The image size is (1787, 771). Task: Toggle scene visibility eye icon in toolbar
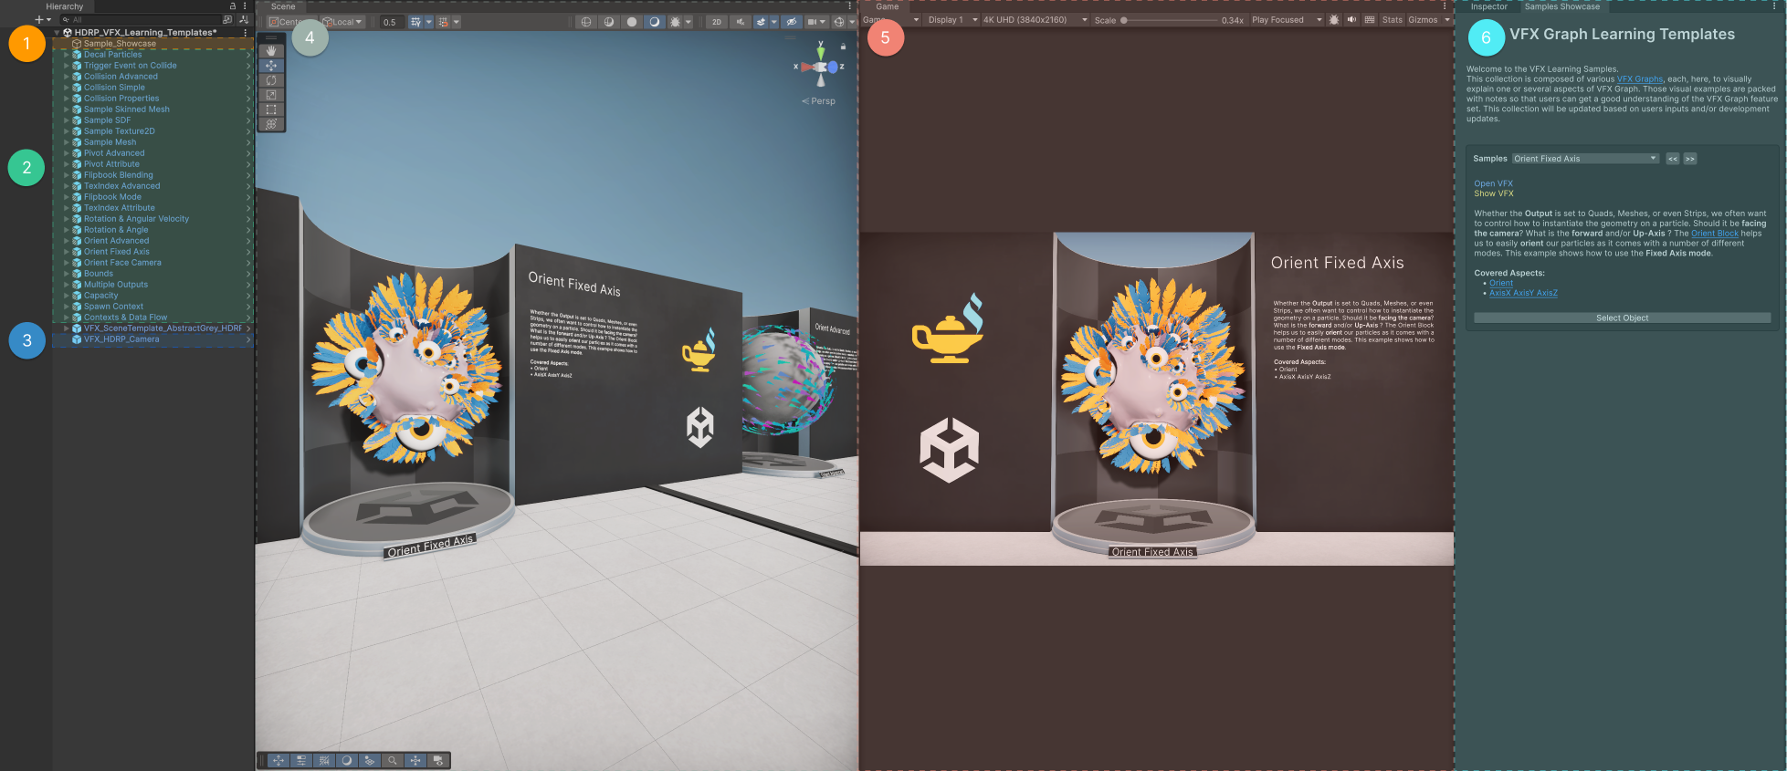coord(791,22)
